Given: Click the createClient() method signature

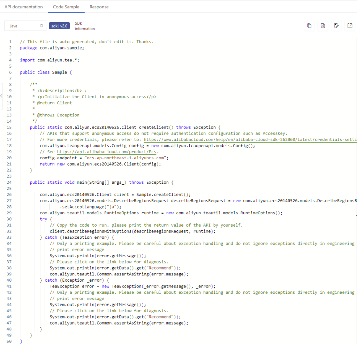Looking at the screenshot, I should point(125,128).
